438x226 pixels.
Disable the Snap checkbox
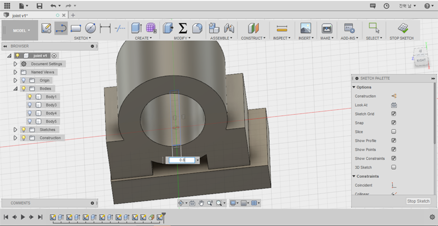tap(394, 123)
